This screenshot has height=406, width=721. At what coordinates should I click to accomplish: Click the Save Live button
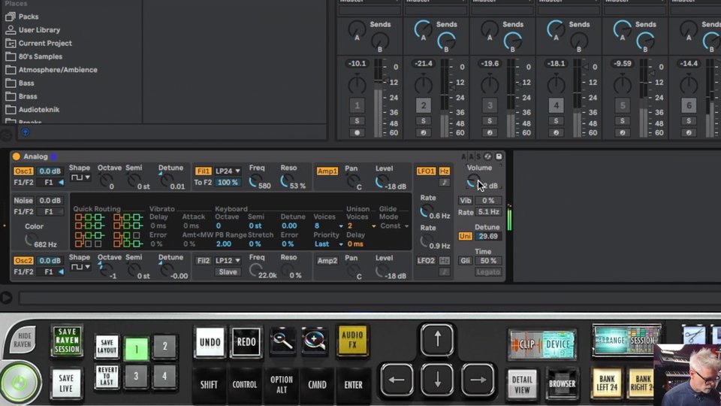click(66, 383)
